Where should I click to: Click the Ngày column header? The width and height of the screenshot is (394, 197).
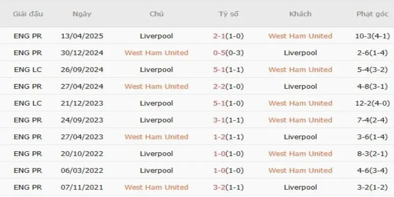[81, 14]
